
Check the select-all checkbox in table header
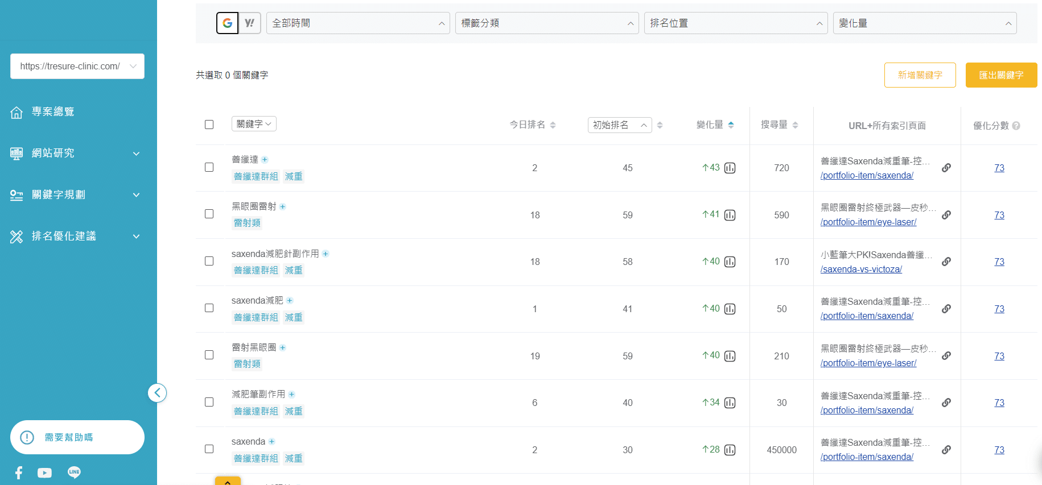pos(209,125)
